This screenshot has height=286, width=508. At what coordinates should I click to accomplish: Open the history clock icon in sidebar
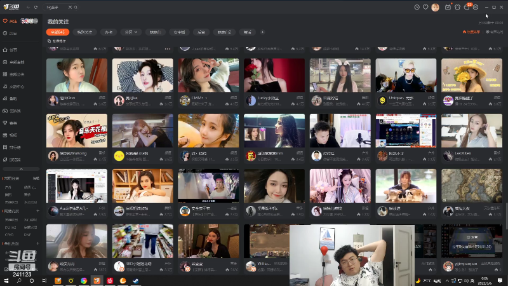click(x=5, y=33)
